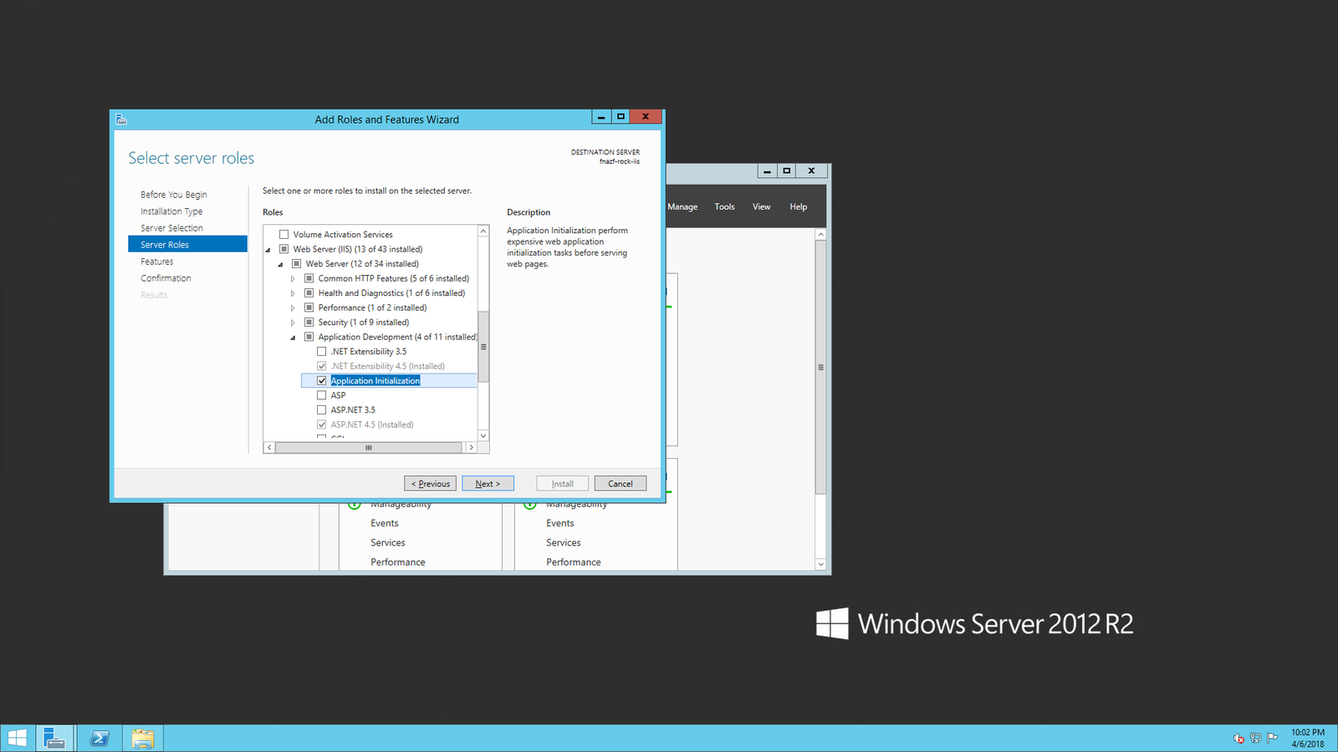Click the Action Center flag icon
The width and height of the screenshot is (1338, 752).
click(1272, 738)
